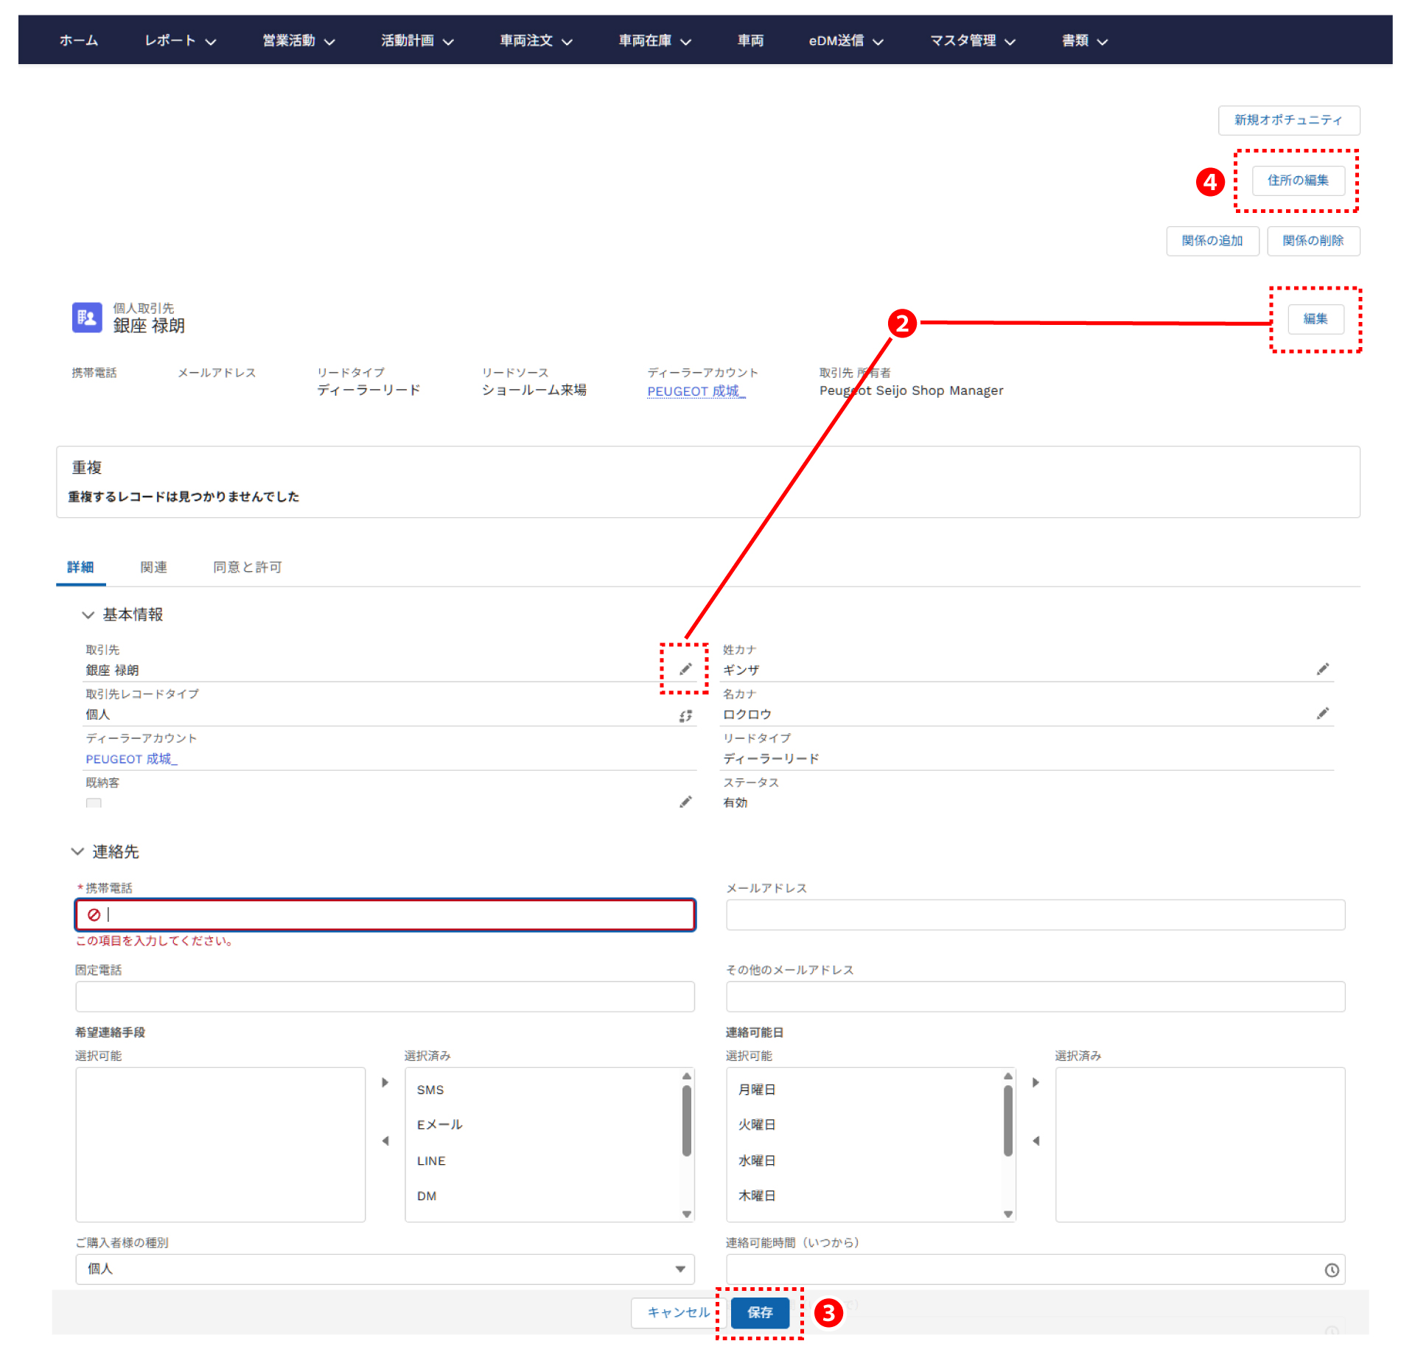Click the change record type icon beside 個人
The width and height of the screenshot is (1415, 1369).
(685, 715)
